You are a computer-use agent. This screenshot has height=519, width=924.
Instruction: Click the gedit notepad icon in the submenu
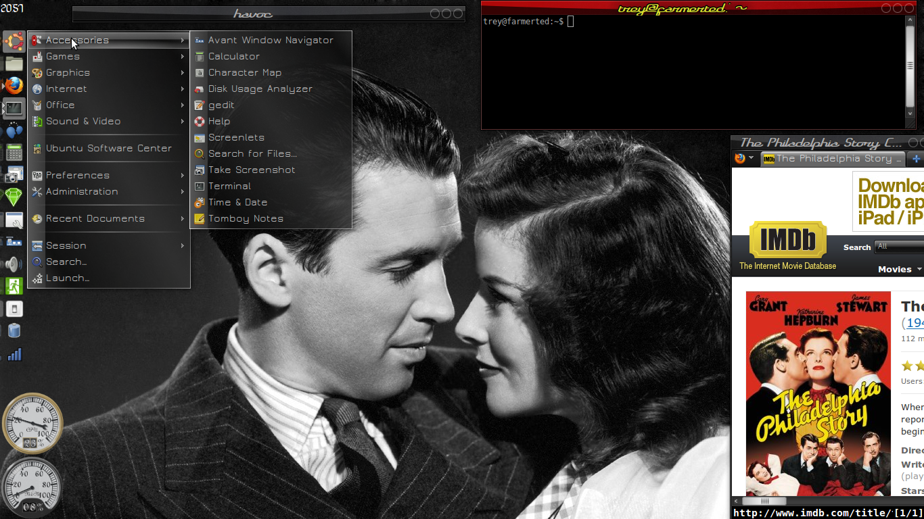(x=199, y=105)
